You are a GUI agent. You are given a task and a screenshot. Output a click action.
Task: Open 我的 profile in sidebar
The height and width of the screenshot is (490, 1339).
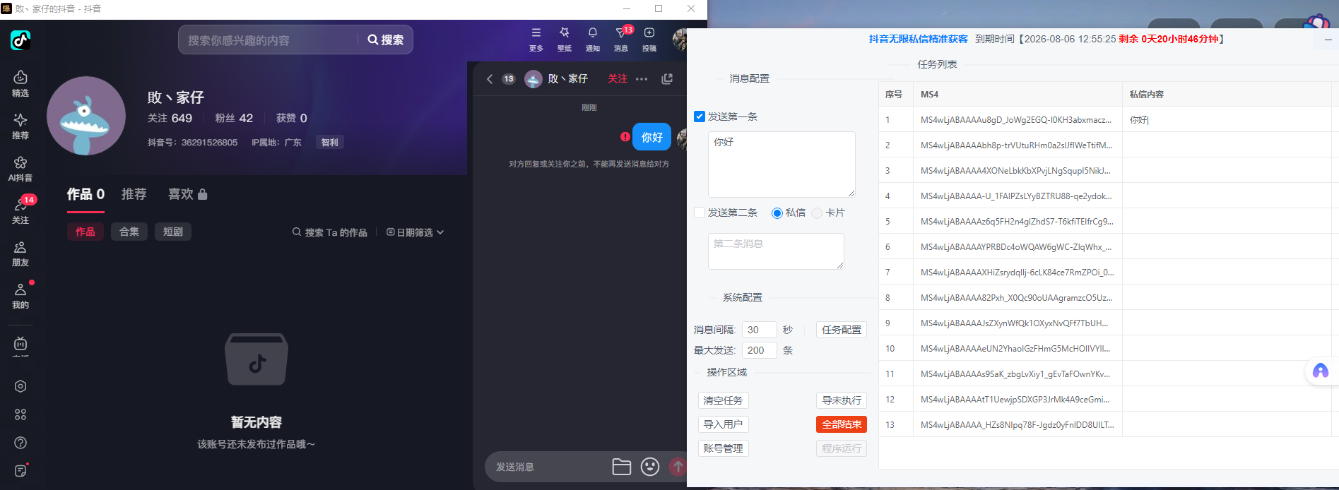tap(20, 296)
